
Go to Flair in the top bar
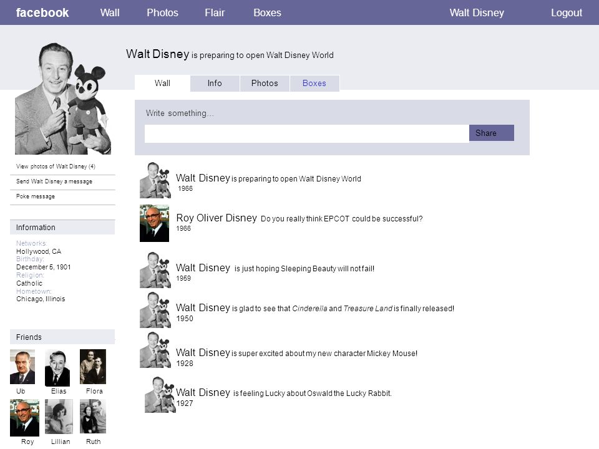coord(215,12)
